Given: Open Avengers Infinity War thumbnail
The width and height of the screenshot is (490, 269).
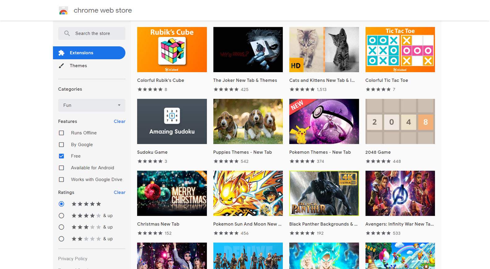Looking at the screenshot, I should [x=400, y=193].
